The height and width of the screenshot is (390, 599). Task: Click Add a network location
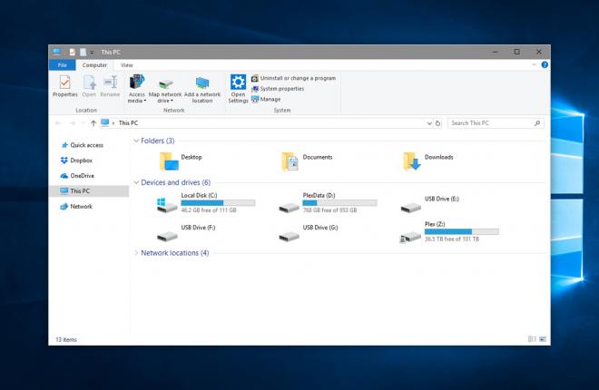202,84
